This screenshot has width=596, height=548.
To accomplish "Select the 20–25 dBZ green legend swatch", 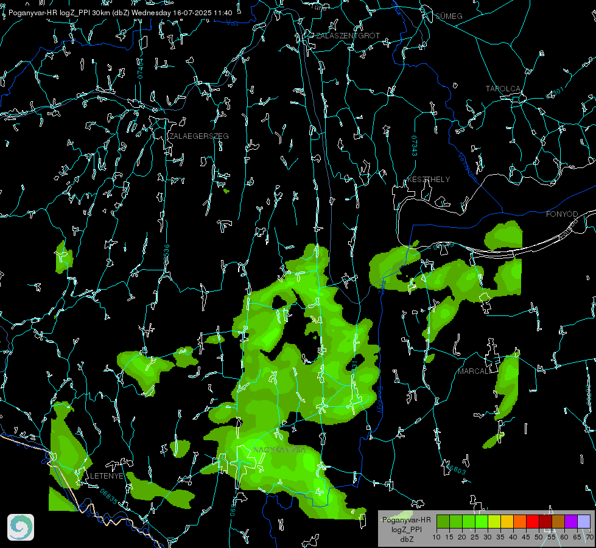I will 469,521.
